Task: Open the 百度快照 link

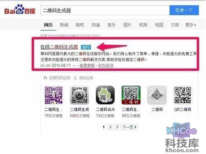Action: [x=87, y=66]
